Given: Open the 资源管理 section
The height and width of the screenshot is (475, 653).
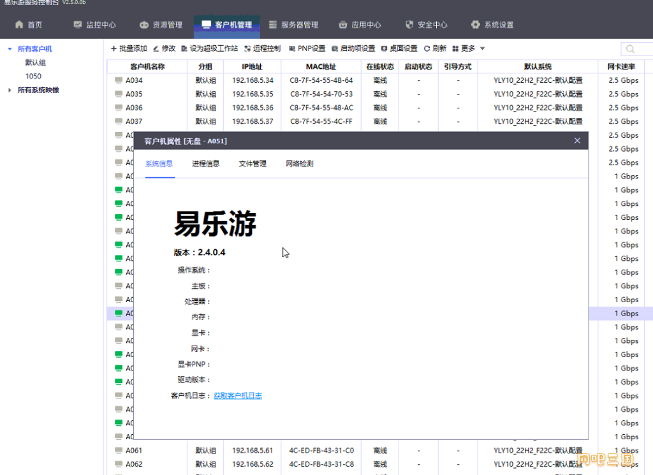Looking at the screenshot, I should [161, 25].
